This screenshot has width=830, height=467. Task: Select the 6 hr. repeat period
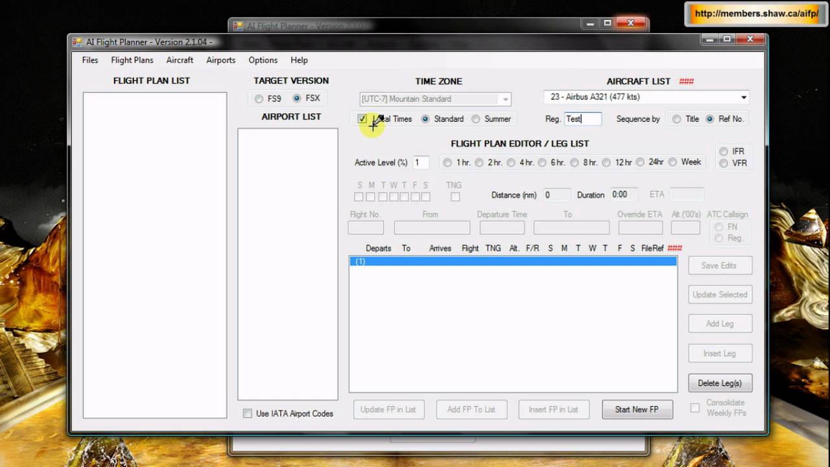pos(542,162)
